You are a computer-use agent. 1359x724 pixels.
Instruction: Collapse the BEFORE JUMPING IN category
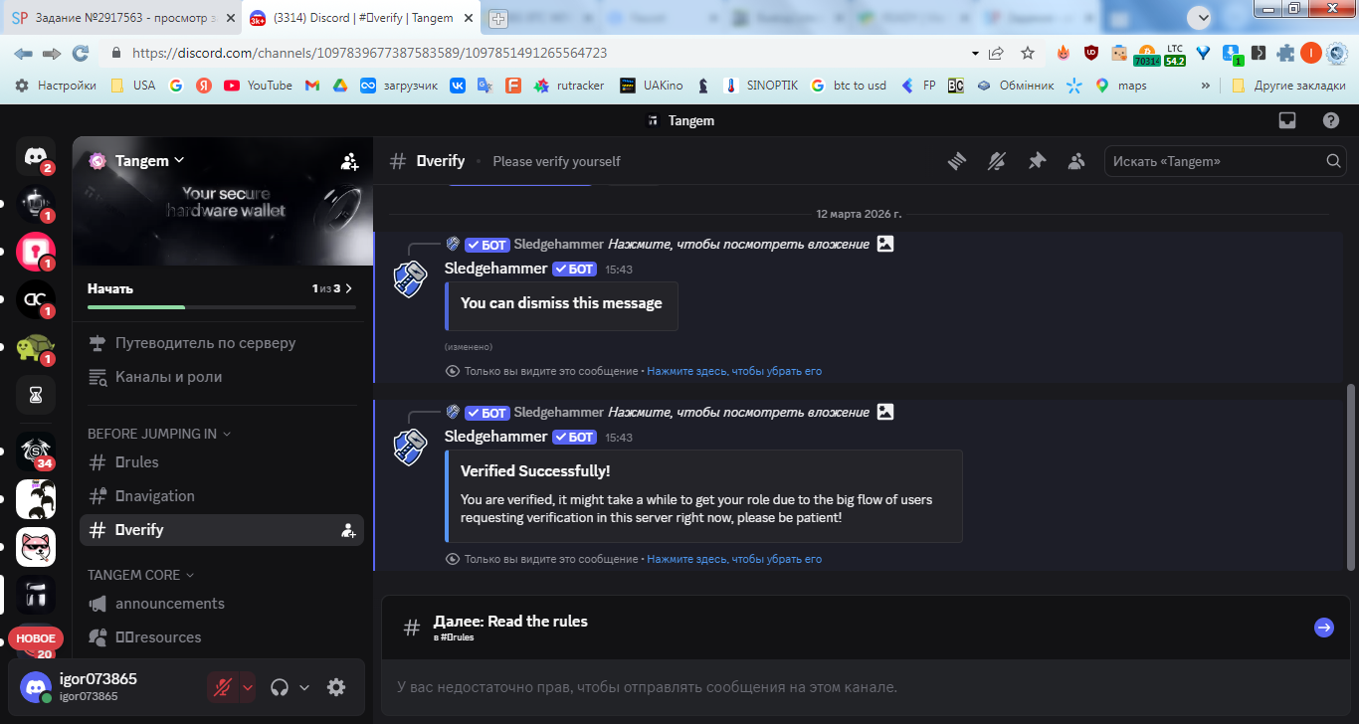(x=159, y=434)
